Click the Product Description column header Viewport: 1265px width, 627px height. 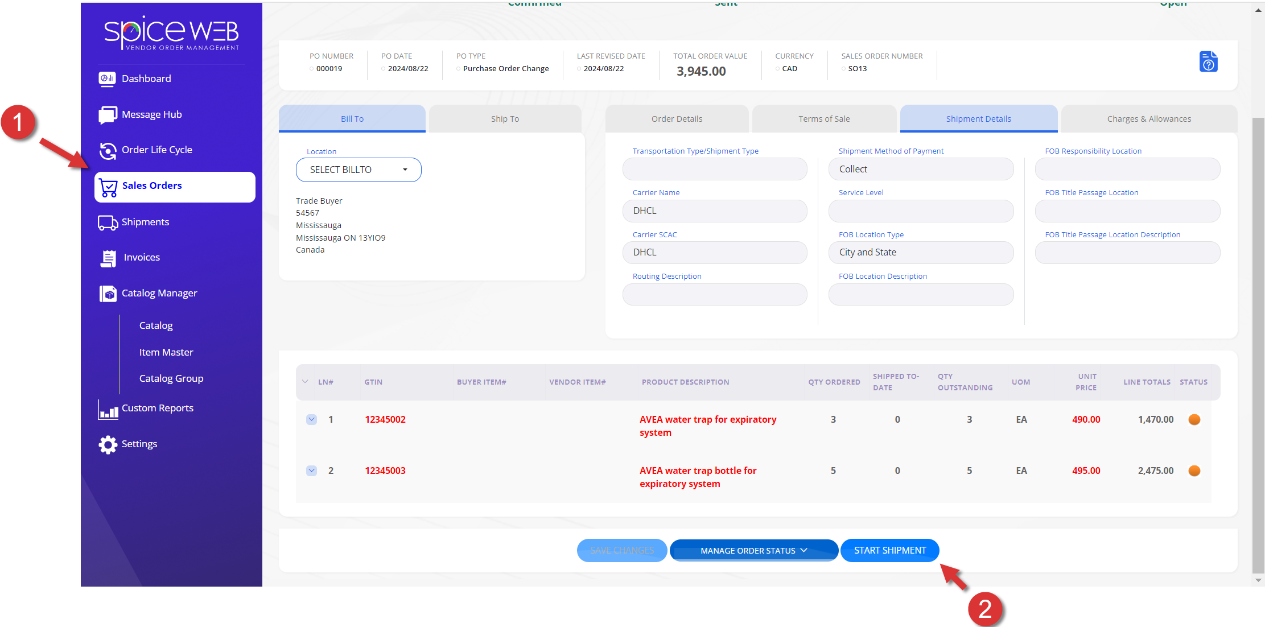685,382
